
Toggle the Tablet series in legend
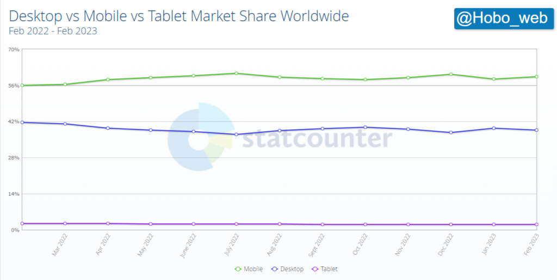coord(324,269)
